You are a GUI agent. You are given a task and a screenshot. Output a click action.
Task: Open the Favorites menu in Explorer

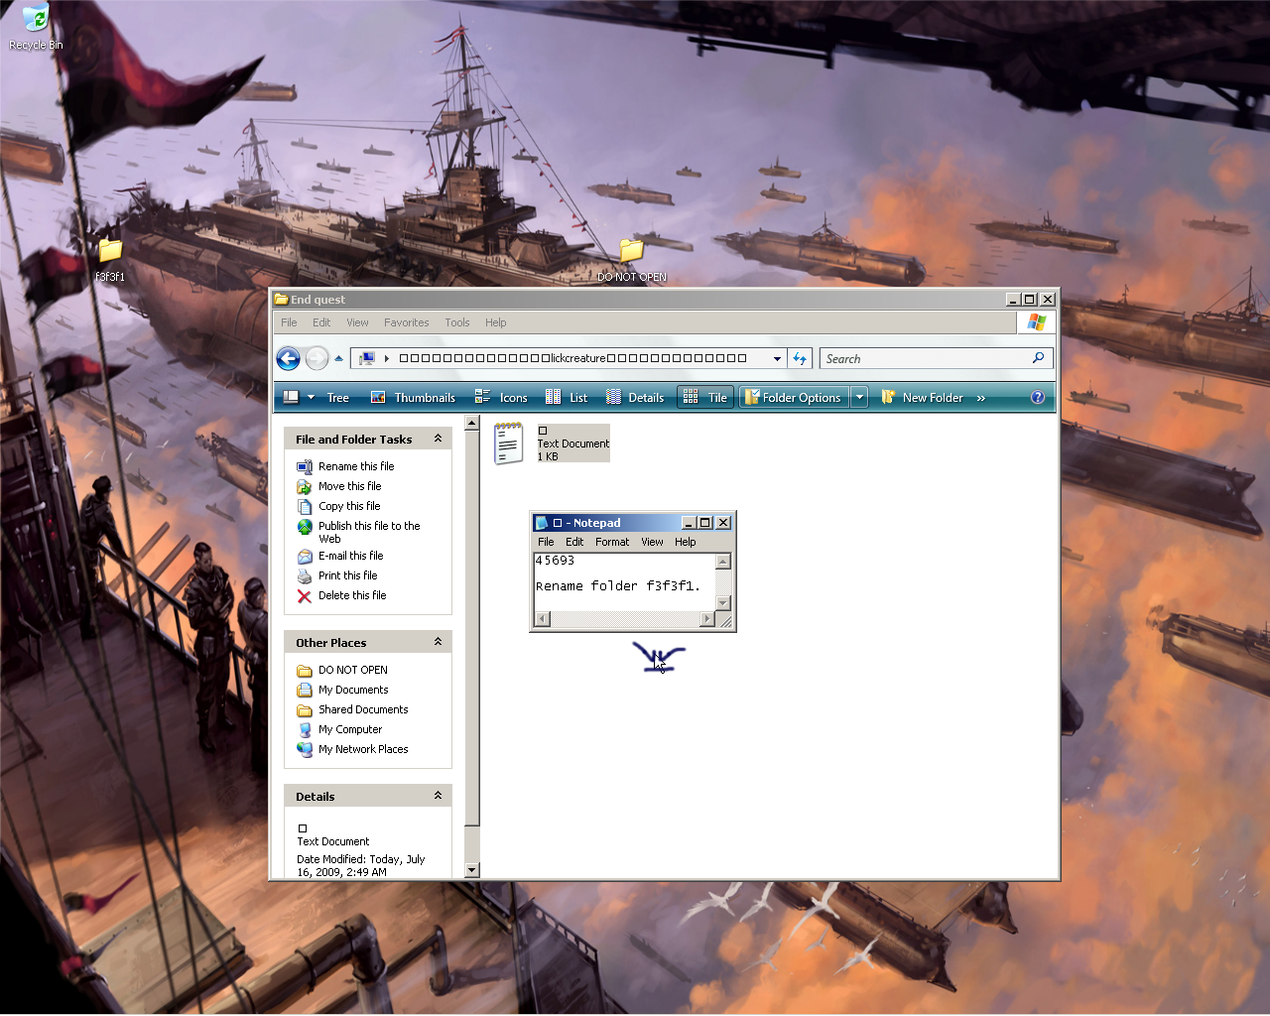406,322
